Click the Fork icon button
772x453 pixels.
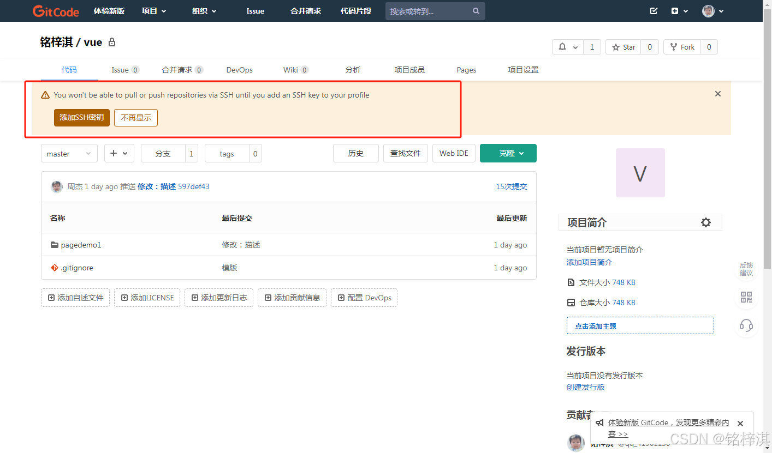682,47
